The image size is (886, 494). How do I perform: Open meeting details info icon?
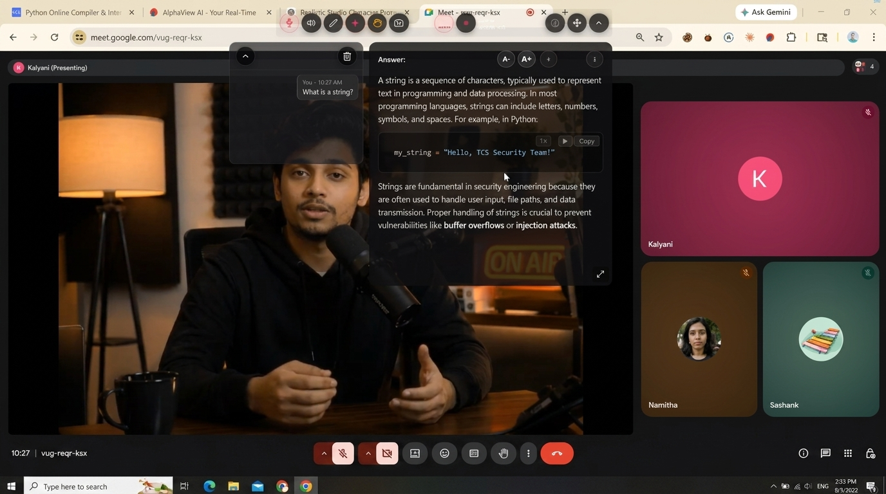tap(803, 453)
